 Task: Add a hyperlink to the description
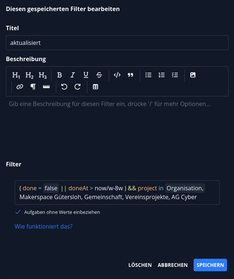click(x=20, y=87)
